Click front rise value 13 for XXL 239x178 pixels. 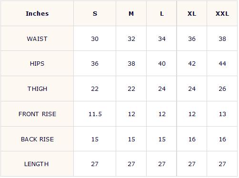[x=222, y=114]
